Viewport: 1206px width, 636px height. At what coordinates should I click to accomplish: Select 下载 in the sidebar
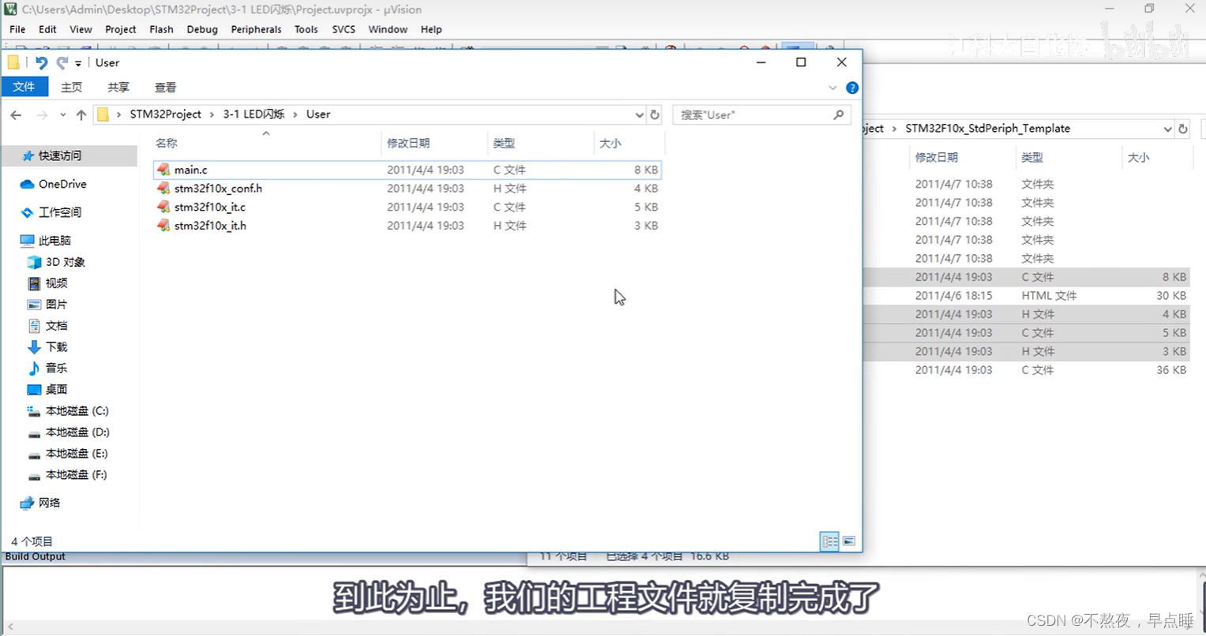(x=54, y=346)
